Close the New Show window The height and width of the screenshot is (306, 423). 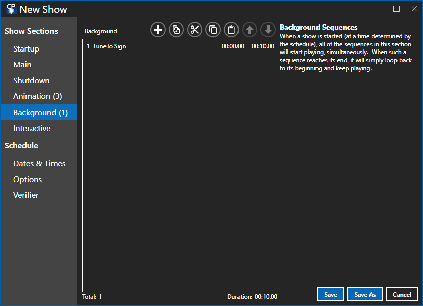click(414, 9)
